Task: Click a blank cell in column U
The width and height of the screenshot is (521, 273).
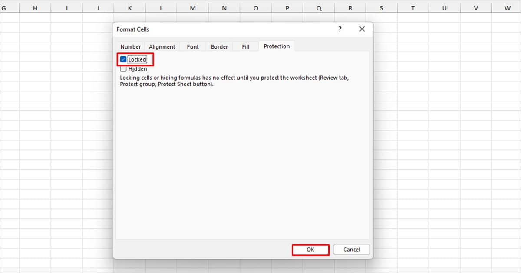Action: 444,130
